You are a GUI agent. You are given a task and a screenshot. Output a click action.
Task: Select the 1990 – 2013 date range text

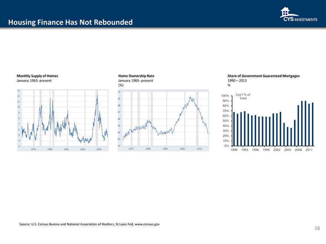click(237, 81)
